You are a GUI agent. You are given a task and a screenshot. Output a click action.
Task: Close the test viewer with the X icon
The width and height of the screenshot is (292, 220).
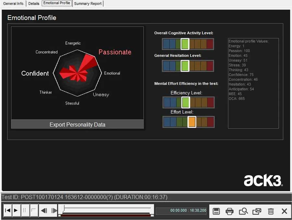[x=284, y=211]
